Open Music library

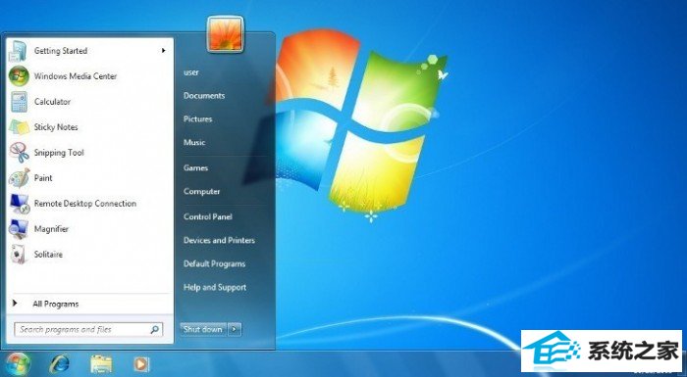click(194, 143)
